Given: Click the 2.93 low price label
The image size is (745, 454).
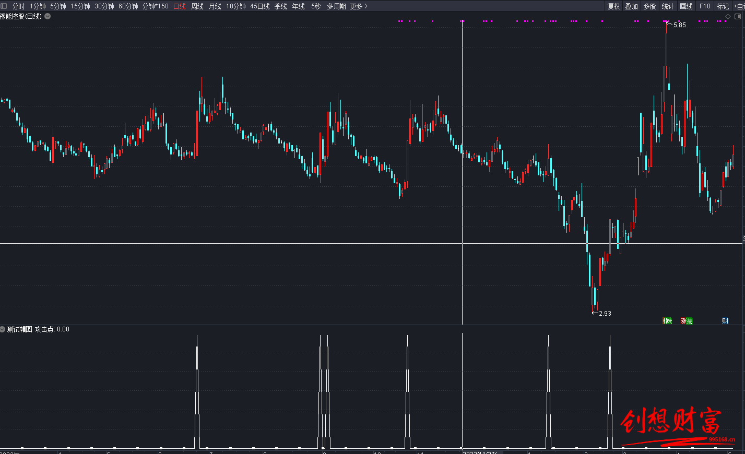Looking at the screenshot, I should click(x=605, y=314).
